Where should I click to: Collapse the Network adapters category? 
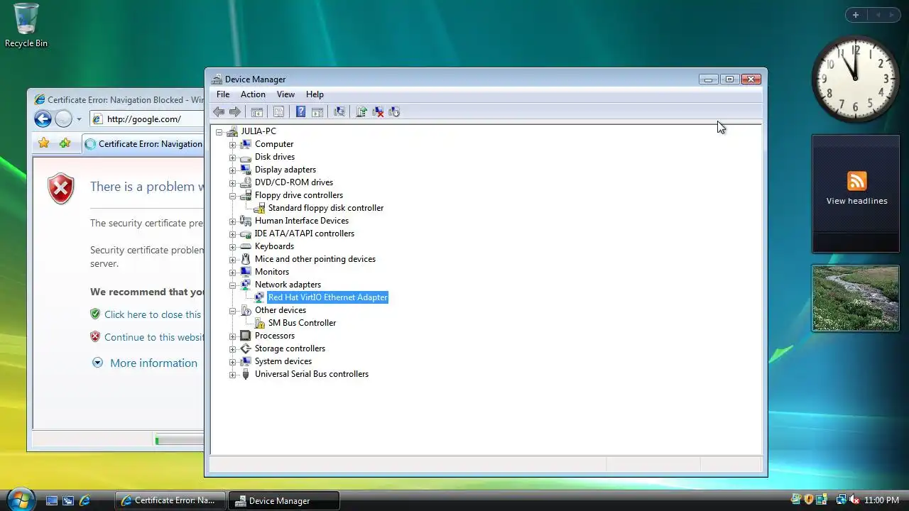click(x=232, y=285)
